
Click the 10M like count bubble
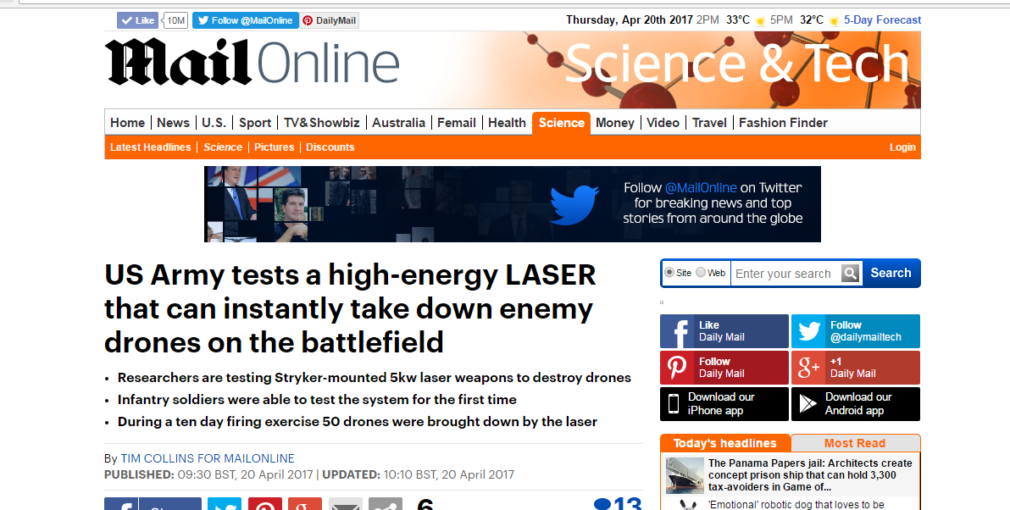click(176, 20)
